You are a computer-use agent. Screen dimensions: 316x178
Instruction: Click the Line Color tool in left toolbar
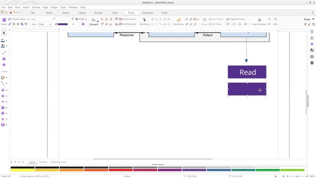pos(3,40)
